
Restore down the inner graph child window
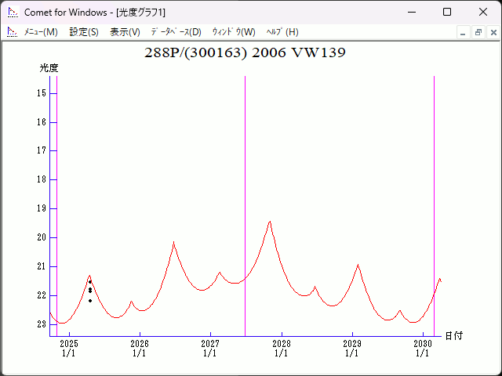click(x=478, y=32)
